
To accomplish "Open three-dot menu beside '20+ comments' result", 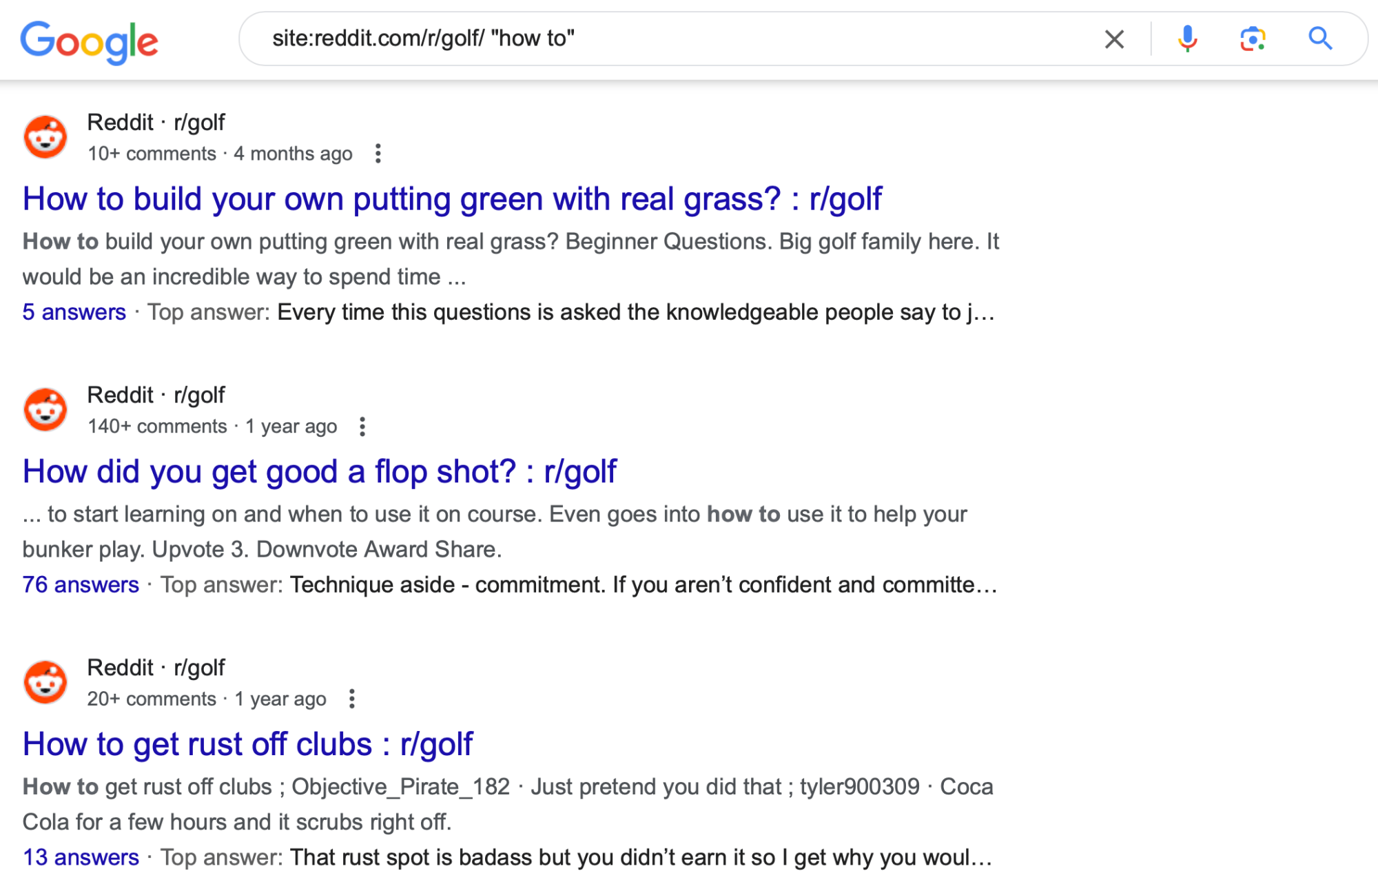I will pos(352,699).
